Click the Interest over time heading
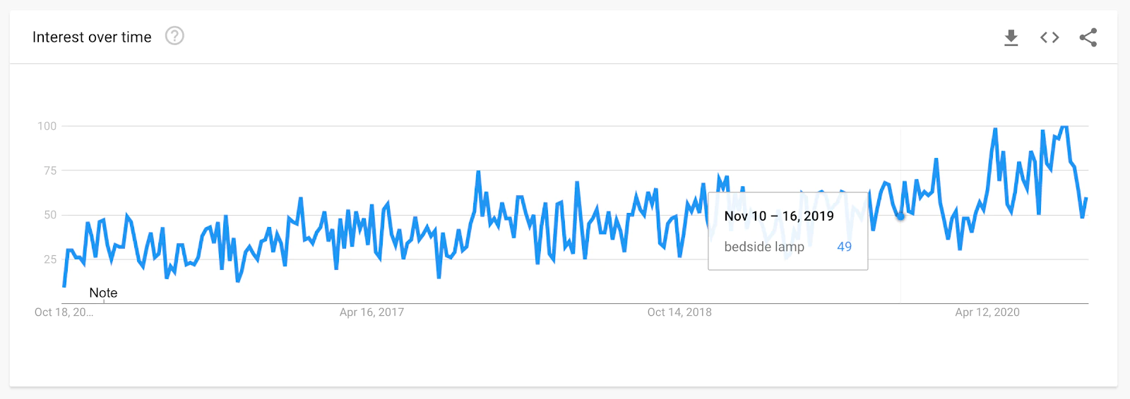The width and height of the screenshot is (1130, 399). (x=92, y=37)
